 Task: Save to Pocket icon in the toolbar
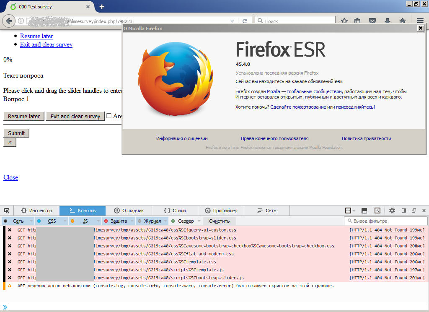[x=372, y=21]
